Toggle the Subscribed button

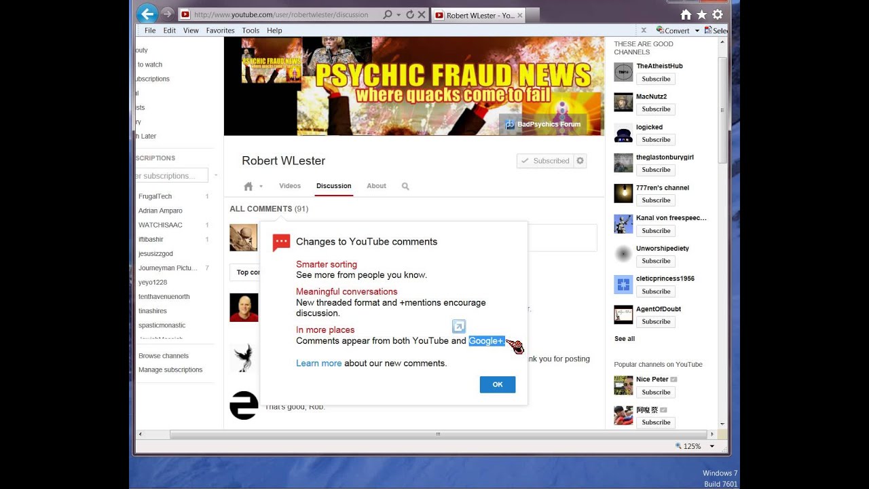click(x=545, y=161)
